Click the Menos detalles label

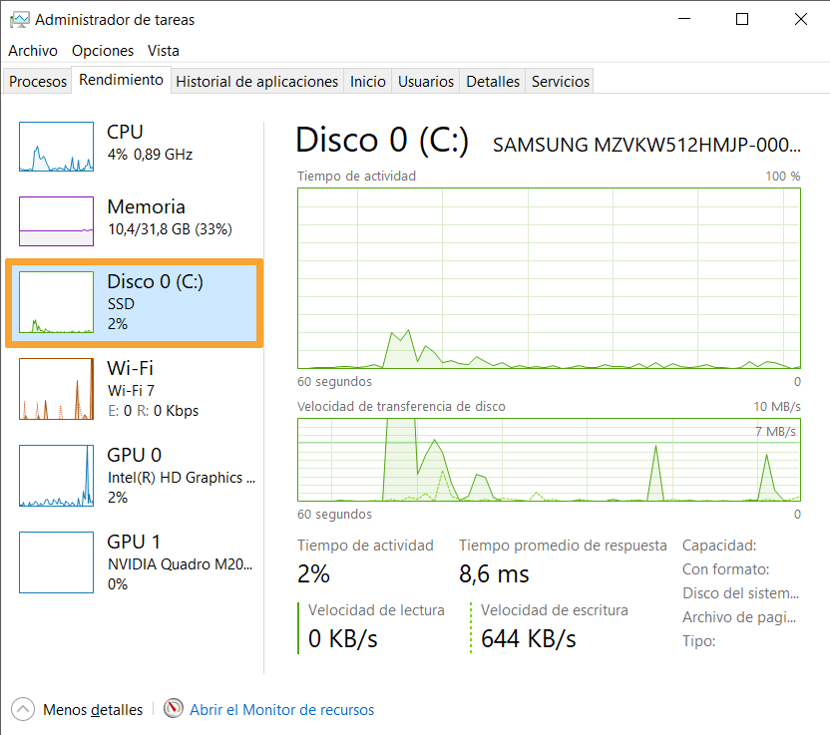coord(93,710)
